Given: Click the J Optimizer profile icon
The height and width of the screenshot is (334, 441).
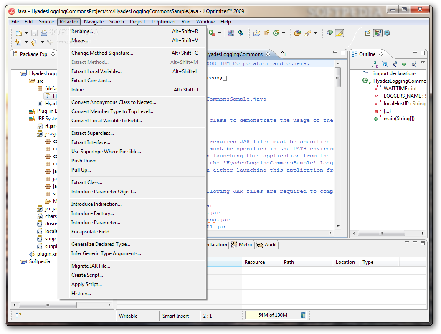Looking at the screenshot, I should tap(231, 33).
